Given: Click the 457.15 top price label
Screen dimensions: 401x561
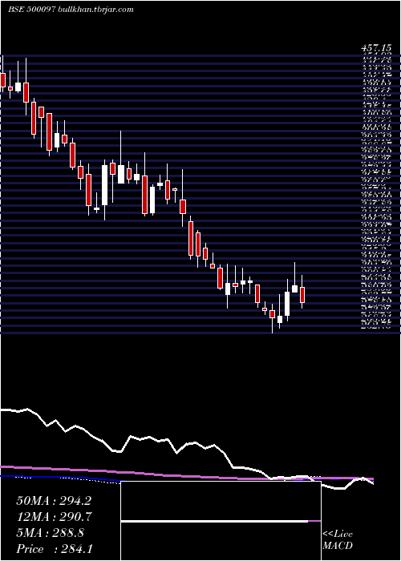Looking at the screenshot, I should (x=376, y=47).
